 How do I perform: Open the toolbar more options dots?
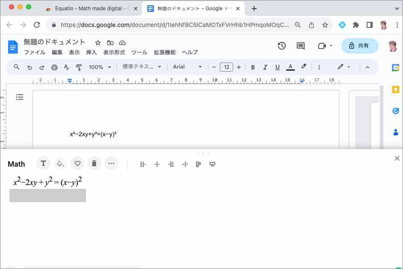point(319,67)
